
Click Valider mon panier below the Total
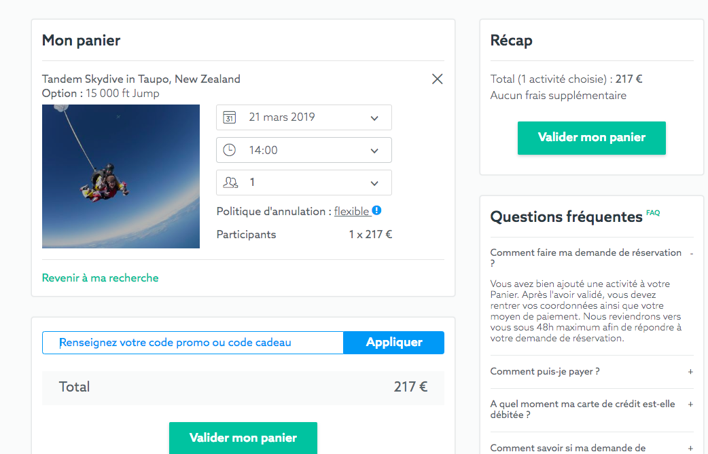(x=243, y=438)
